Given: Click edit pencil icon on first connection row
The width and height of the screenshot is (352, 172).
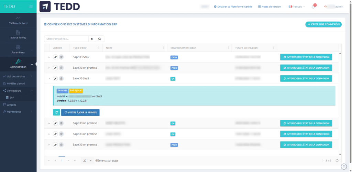Looking at the screenshot, I should point(55,57).
